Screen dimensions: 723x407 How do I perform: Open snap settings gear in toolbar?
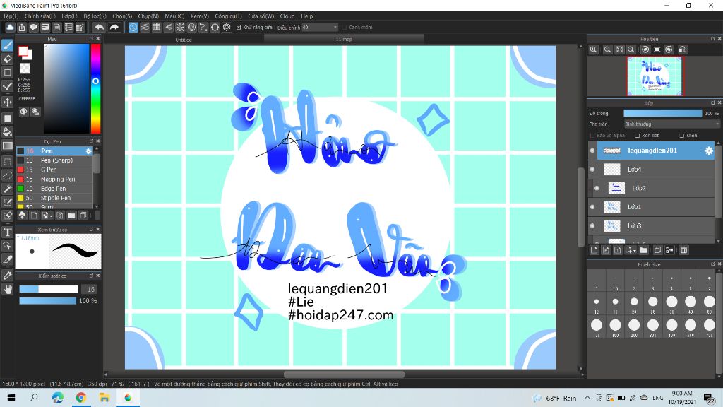tap(227, 28)
